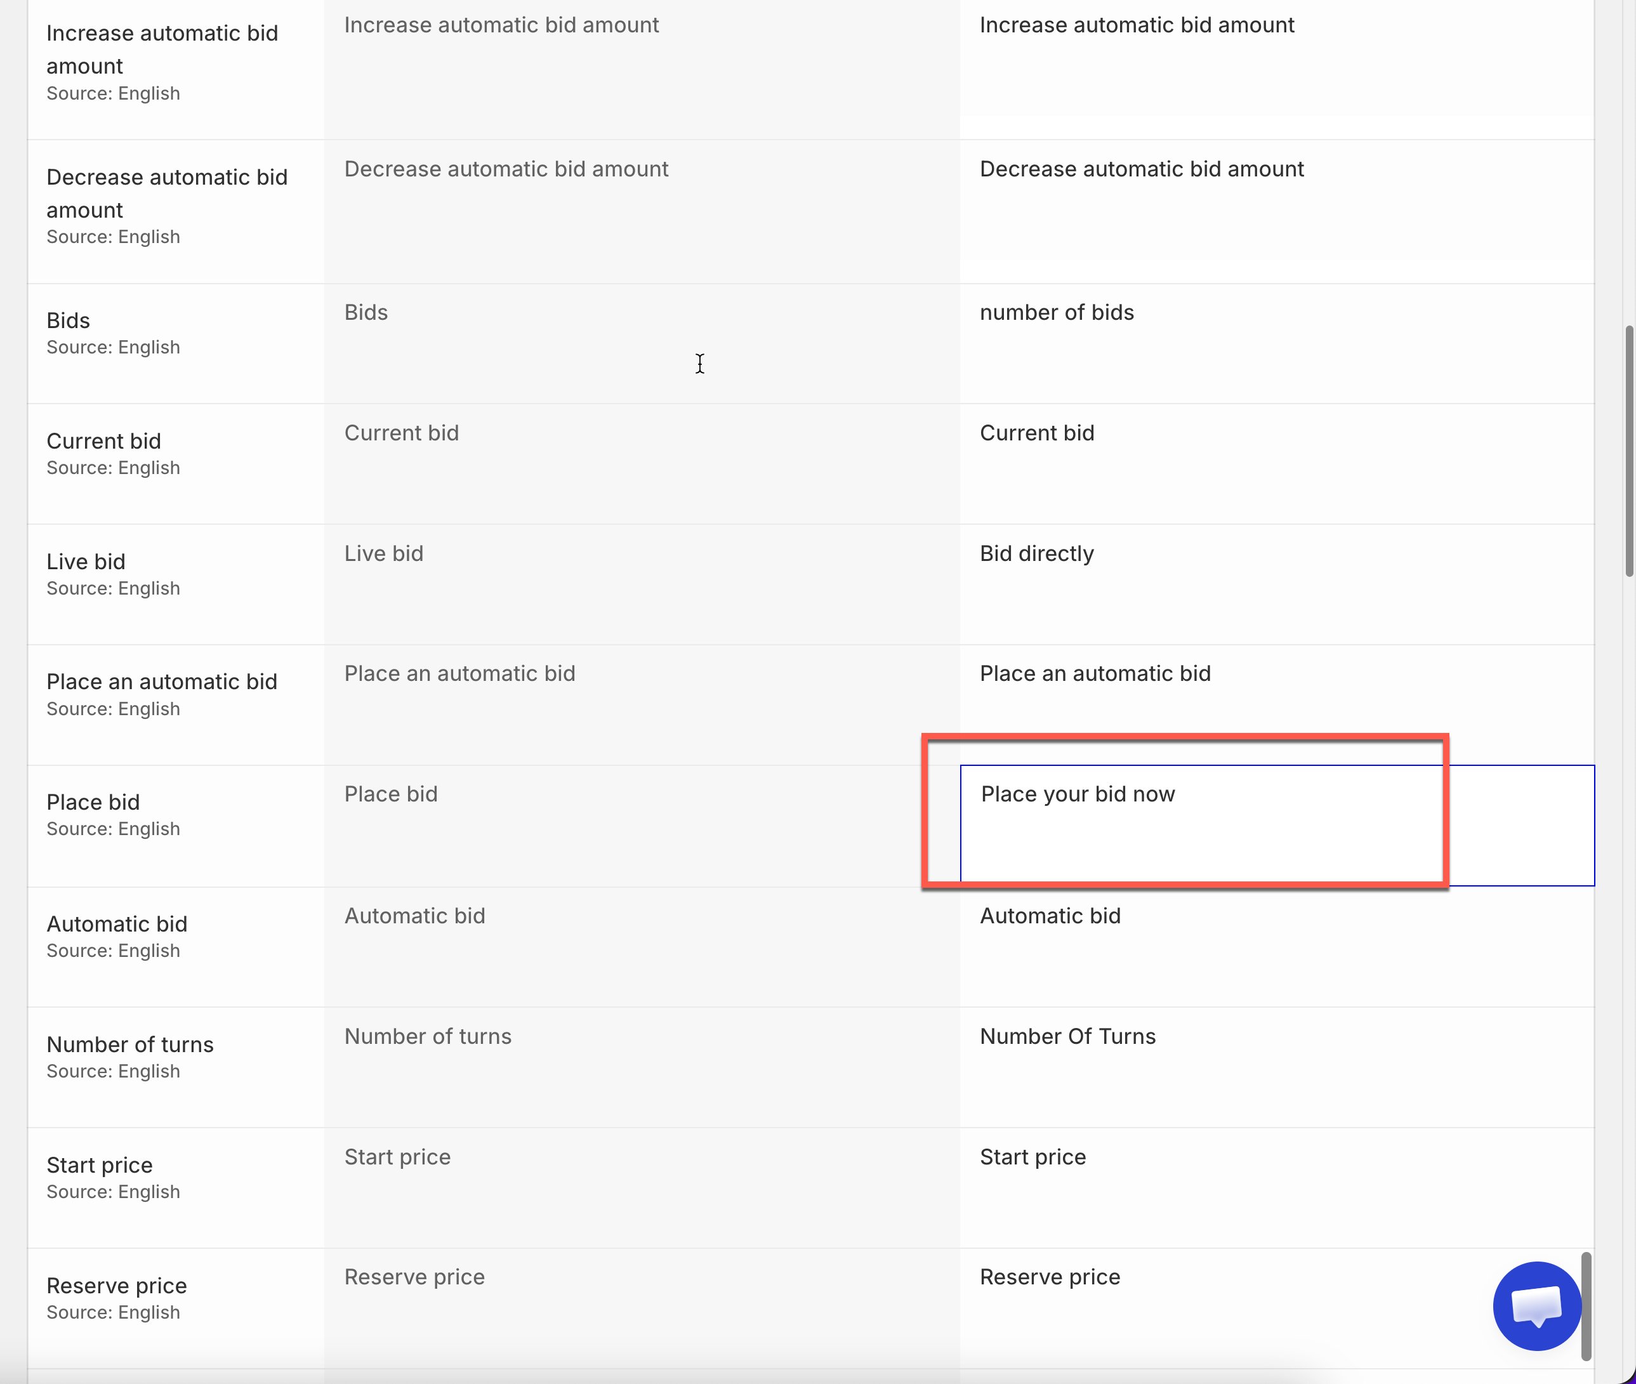Click the page's vertical scrollbar thumb
Screen dimensions: 1636x1384
click(x=1629, y=451)
